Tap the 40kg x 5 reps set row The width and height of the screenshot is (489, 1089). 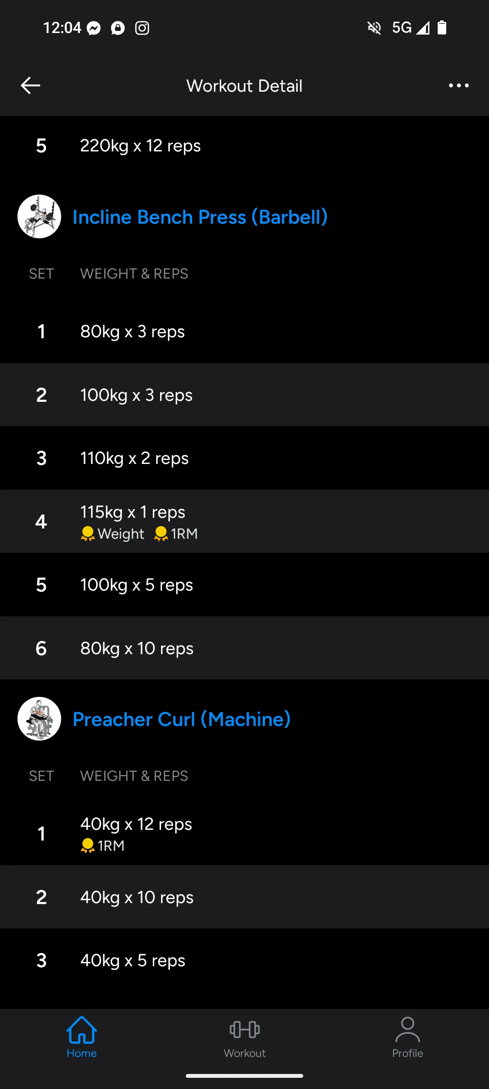[x=244, y=960]
